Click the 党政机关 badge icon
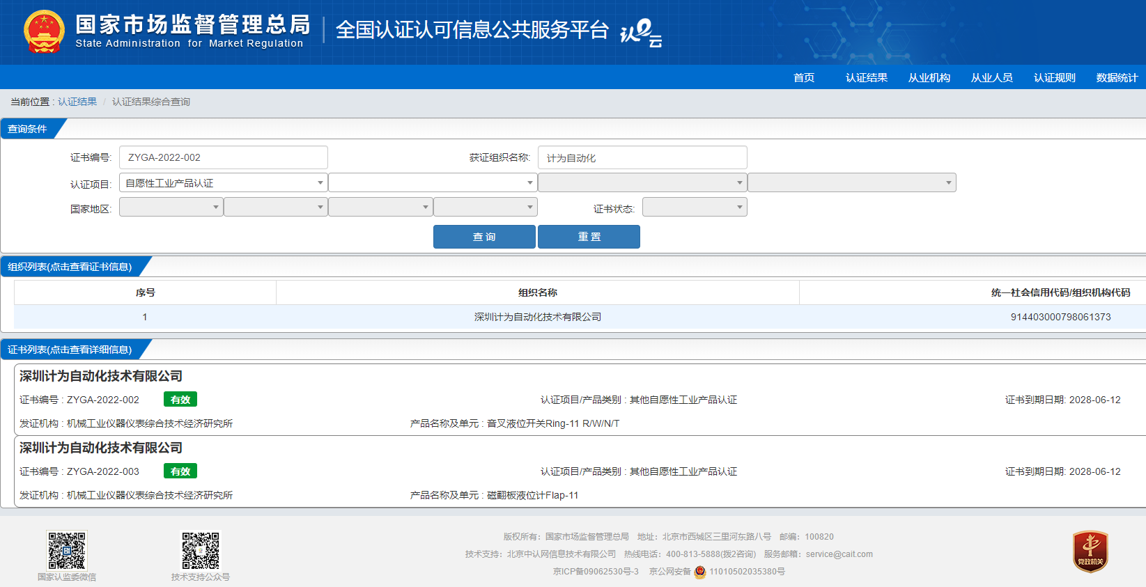The image size is (1146, 587). [x=1090, y=551]
